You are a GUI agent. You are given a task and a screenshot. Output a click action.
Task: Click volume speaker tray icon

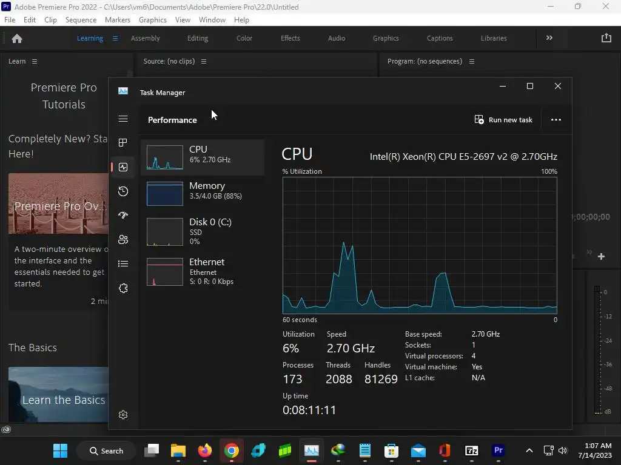tap(562, 450)
